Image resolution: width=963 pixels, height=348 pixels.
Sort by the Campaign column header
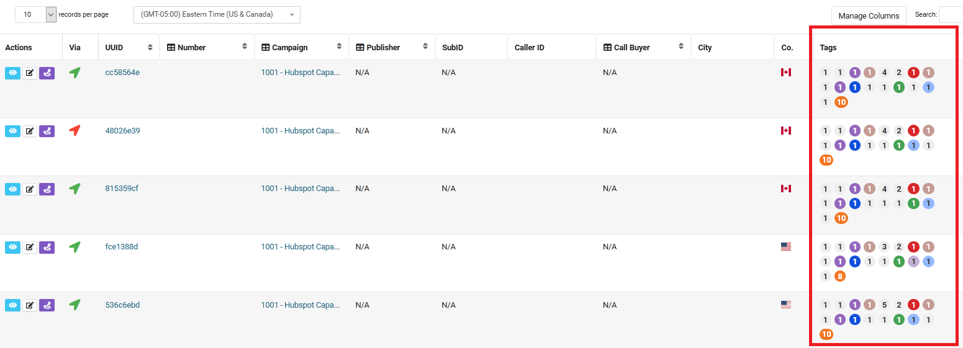click(301, 47)
